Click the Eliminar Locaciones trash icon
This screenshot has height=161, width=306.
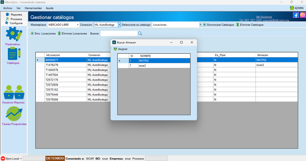click(59, 33)
